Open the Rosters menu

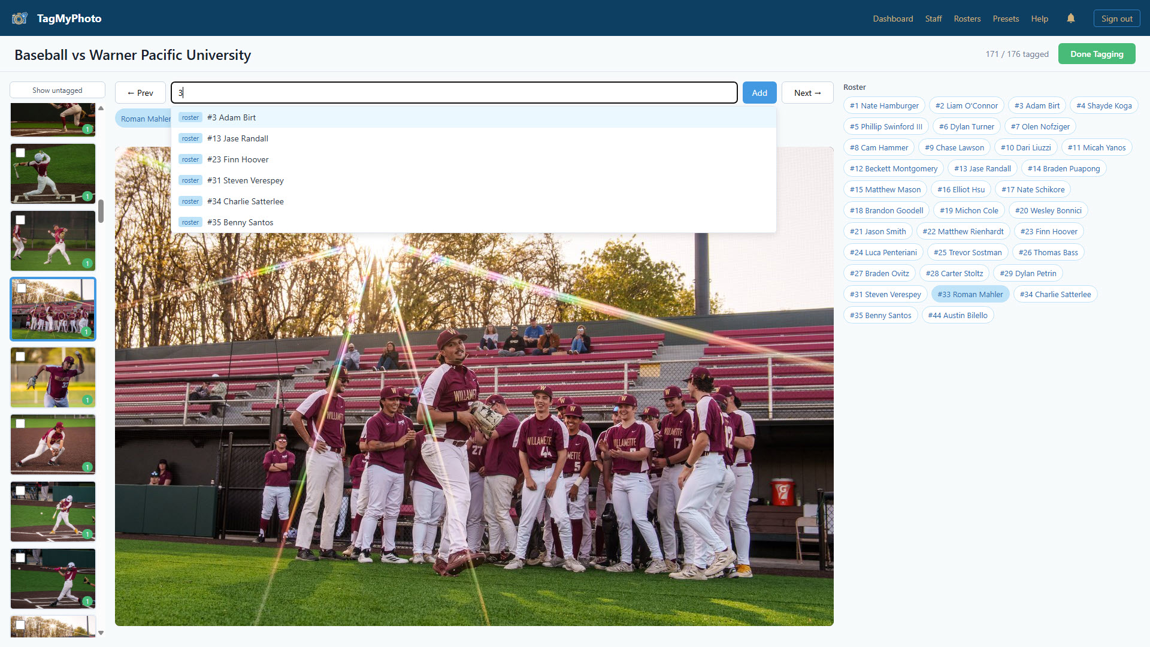click(x=967, y=19)
